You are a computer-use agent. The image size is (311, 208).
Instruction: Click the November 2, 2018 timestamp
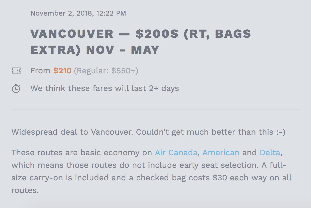pos(78,13)
